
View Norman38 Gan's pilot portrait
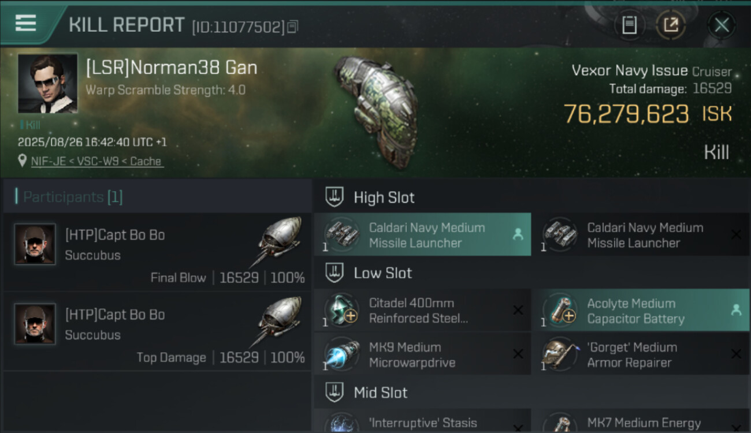[47, 83]
